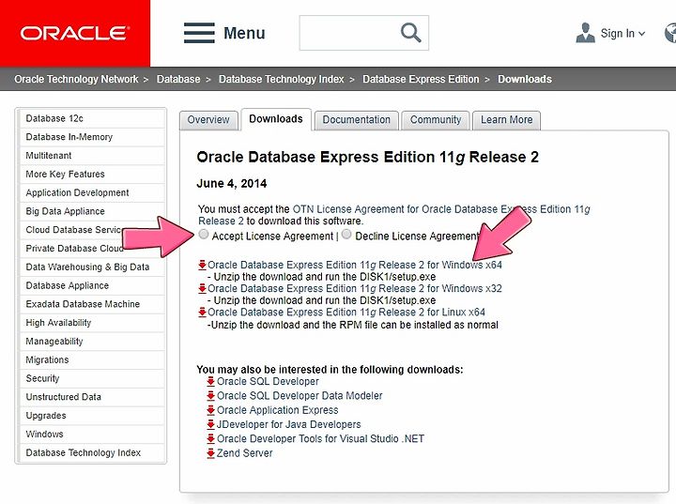Expand the Sign In dropdown
The image size is (676, 504).
click(x=641, y=34)
